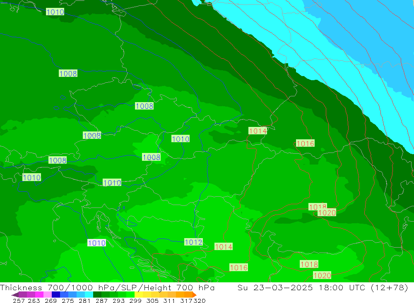Viewport: 414px width, 303px height.
Task: Click the legend value 275
Action: 67,301
